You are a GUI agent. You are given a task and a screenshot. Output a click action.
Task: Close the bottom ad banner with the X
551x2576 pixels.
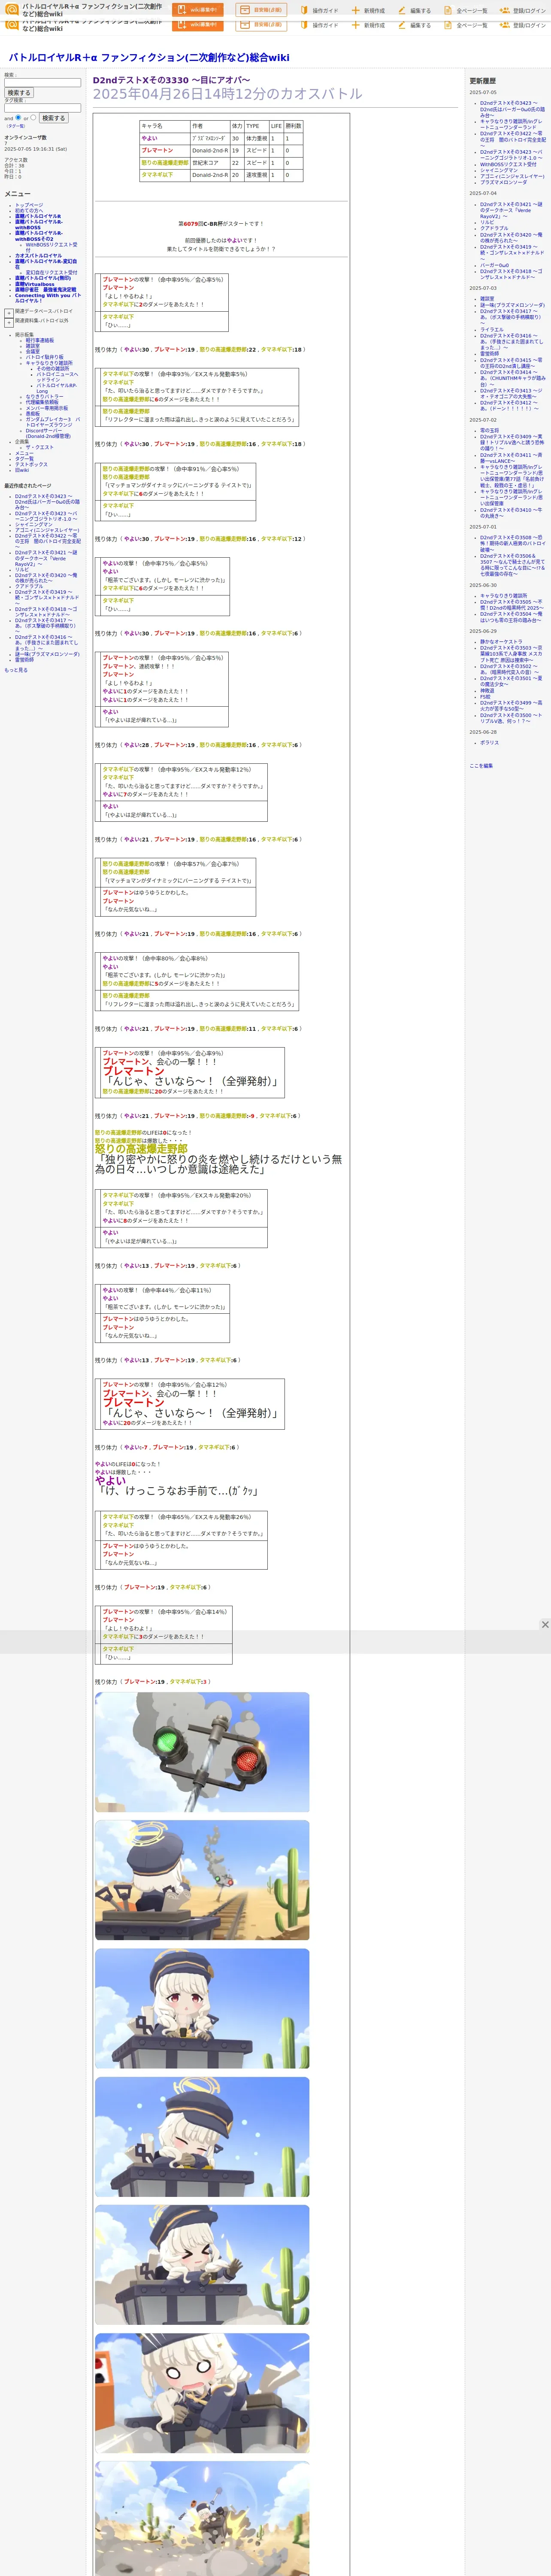point(544,1624)
